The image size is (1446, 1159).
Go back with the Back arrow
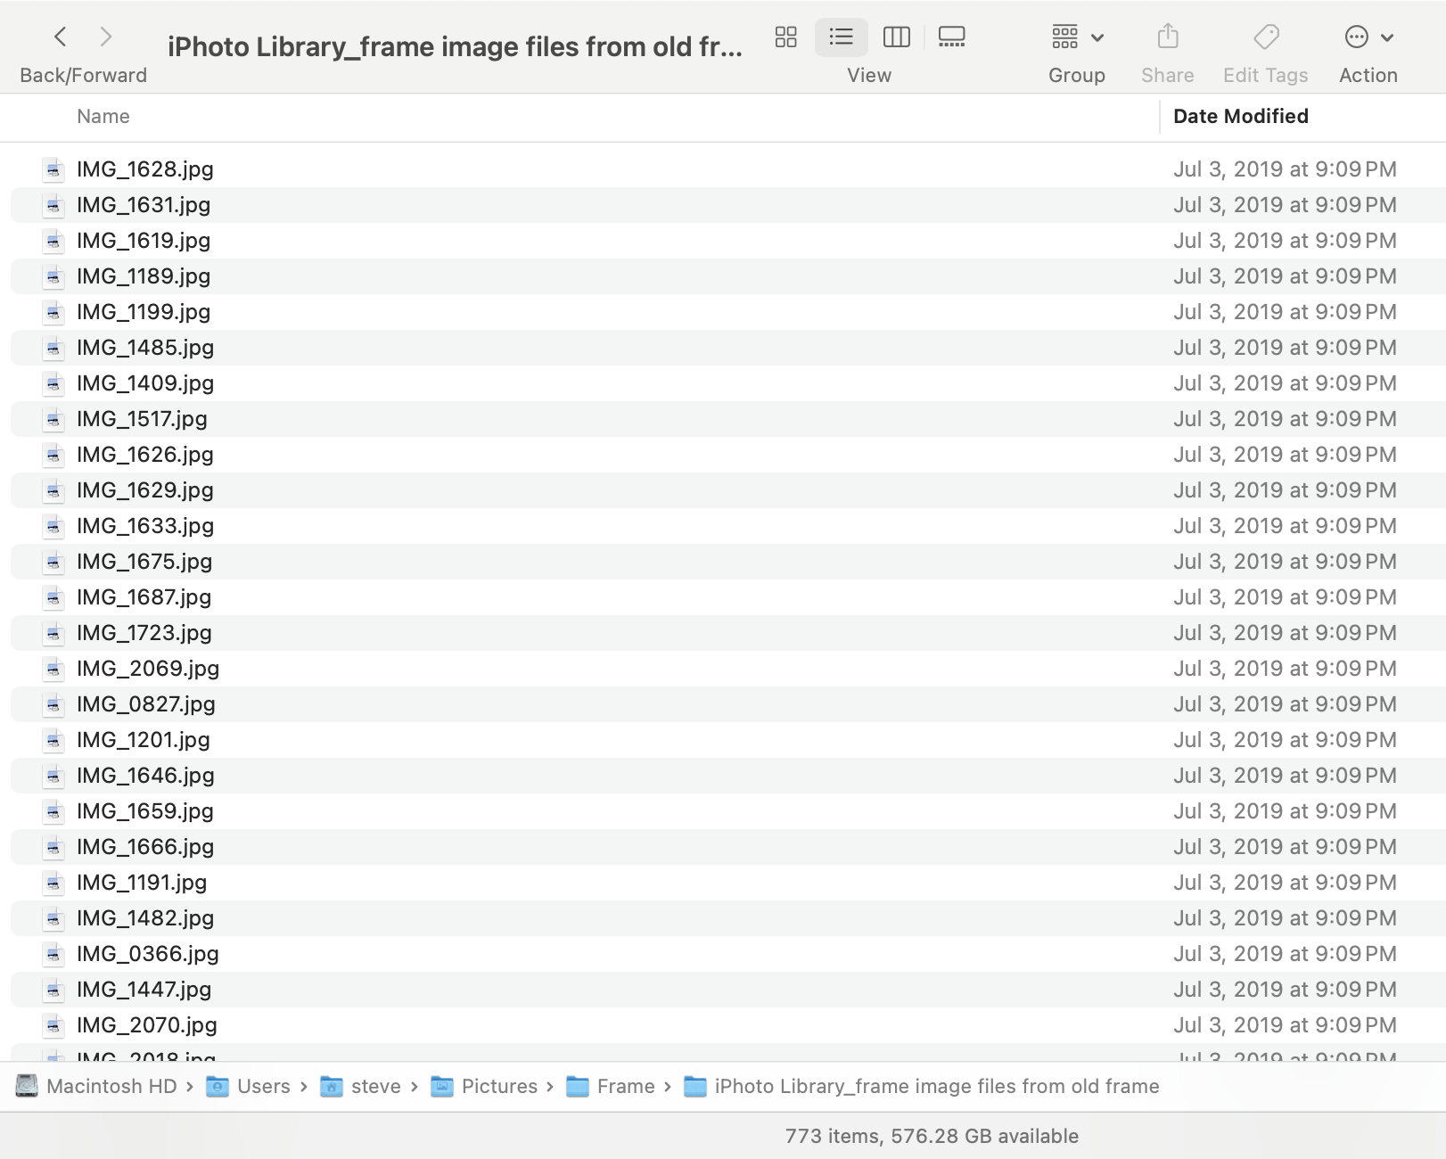(61, 37)
